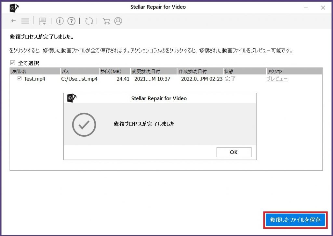Open the hamburger menu
The height and width of the screenshot is (236, 333).
pyautogui.click(x=25, y=21)
